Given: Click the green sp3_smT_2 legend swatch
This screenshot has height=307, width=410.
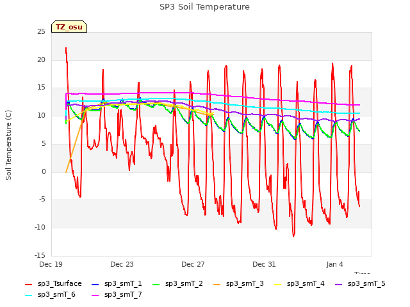Looking at the screenshot, I should (x=156, y=284).
